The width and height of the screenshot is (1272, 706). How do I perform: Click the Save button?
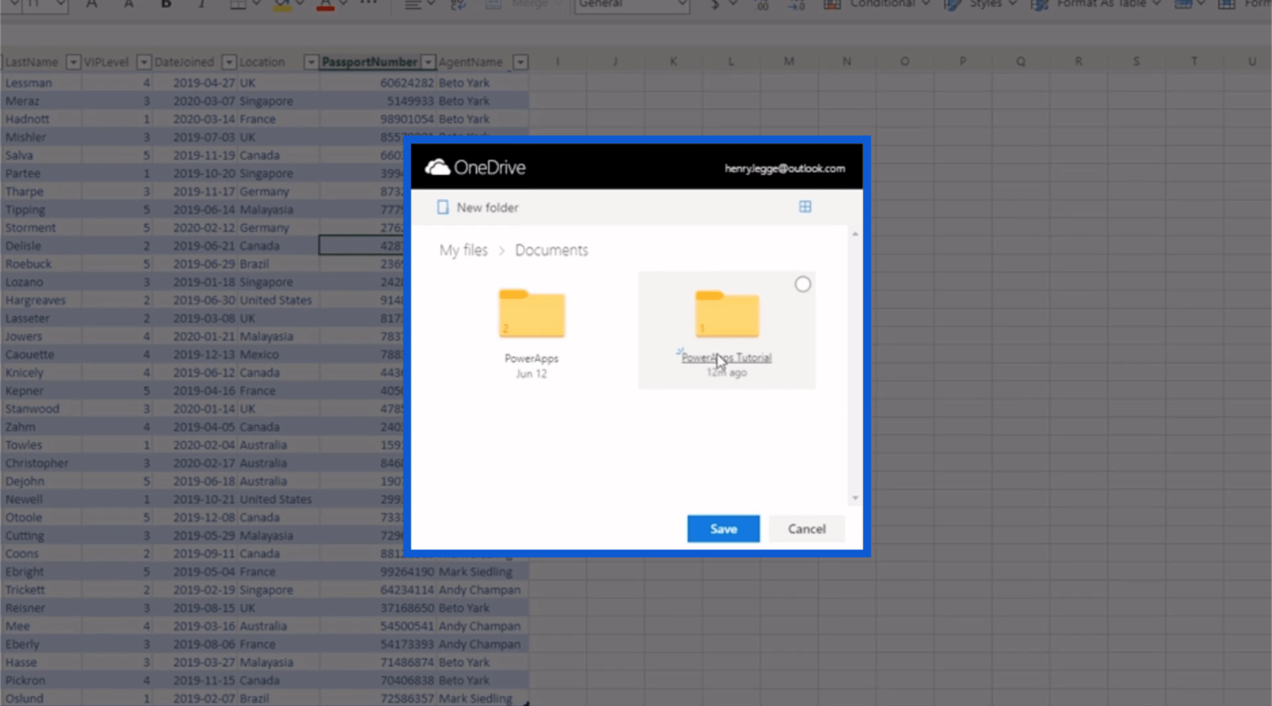point(723,529)
